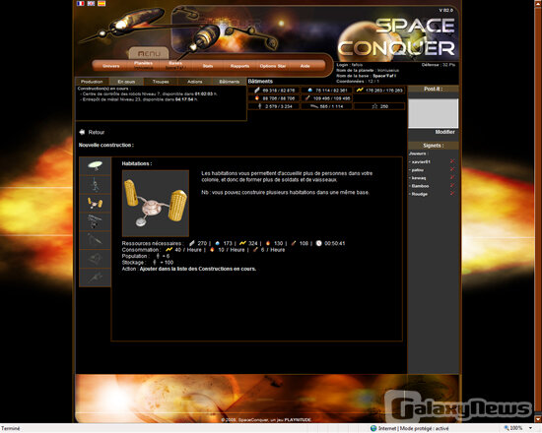Viewport: 542px width, 433px height.
Task: Open the Aide help menu
Action: pyautogui.click(x=305, y=66)
